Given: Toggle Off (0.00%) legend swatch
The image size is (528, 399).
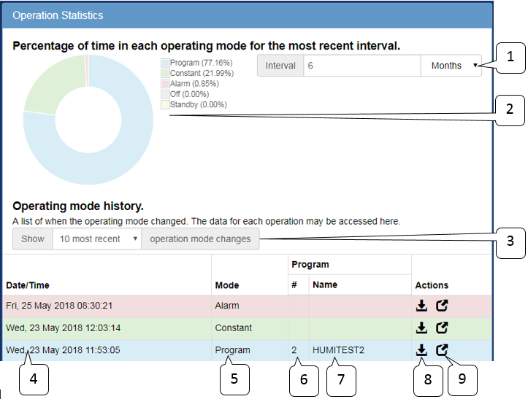Looking at the screenshot, I should [x=165, y=94].
